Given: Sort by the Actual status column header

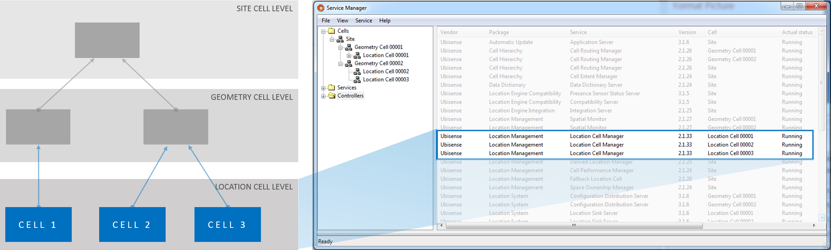Looking at the screenshot, I should coord(797,32).
